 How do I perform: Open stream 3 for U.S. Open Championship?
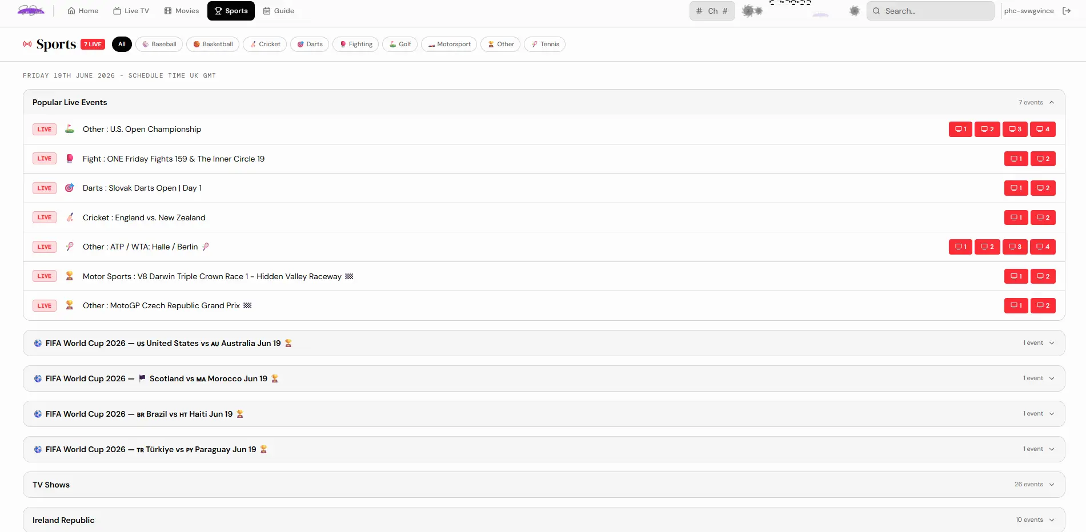click(1015, 129)
